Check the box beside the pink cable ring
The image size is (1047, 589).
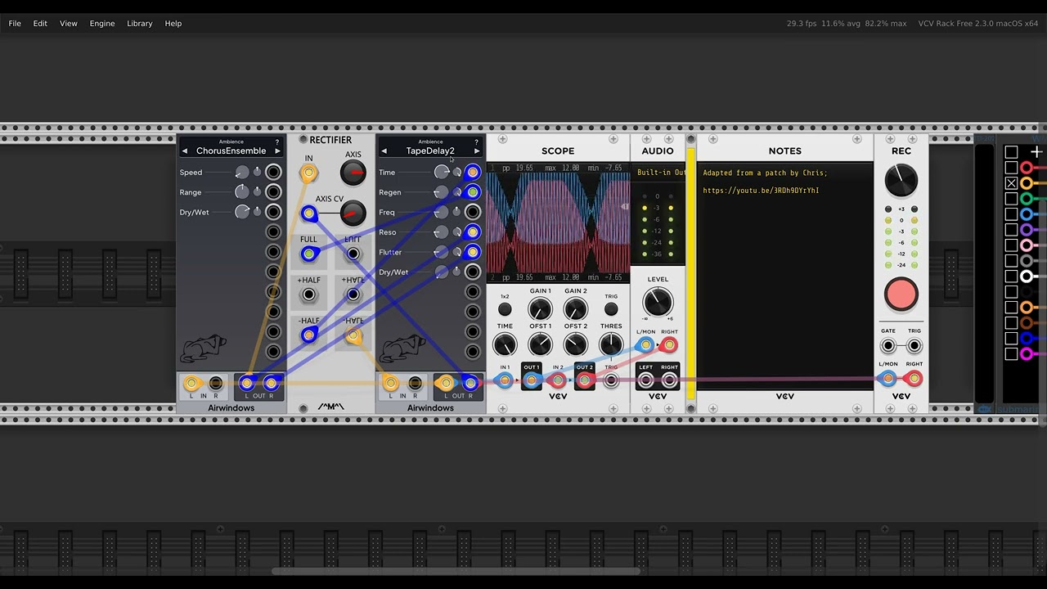(x=1011, y=245)
